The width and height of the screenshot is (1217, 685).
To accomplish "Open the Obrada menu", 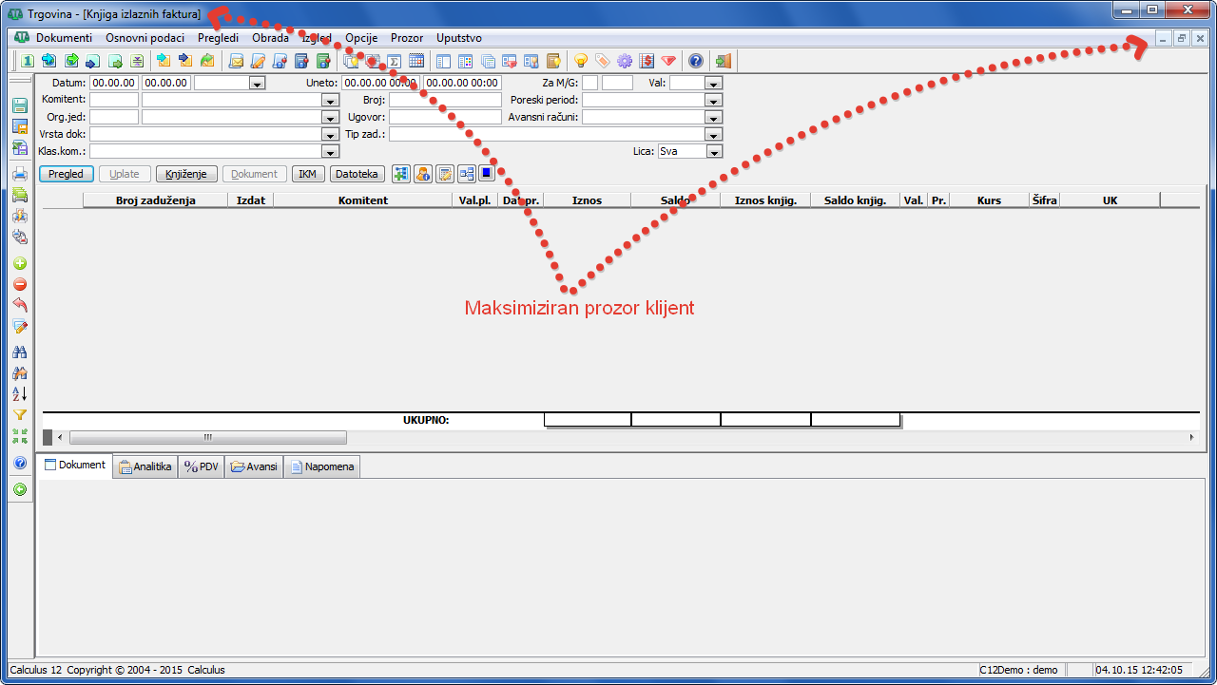I will click(270, 38).
